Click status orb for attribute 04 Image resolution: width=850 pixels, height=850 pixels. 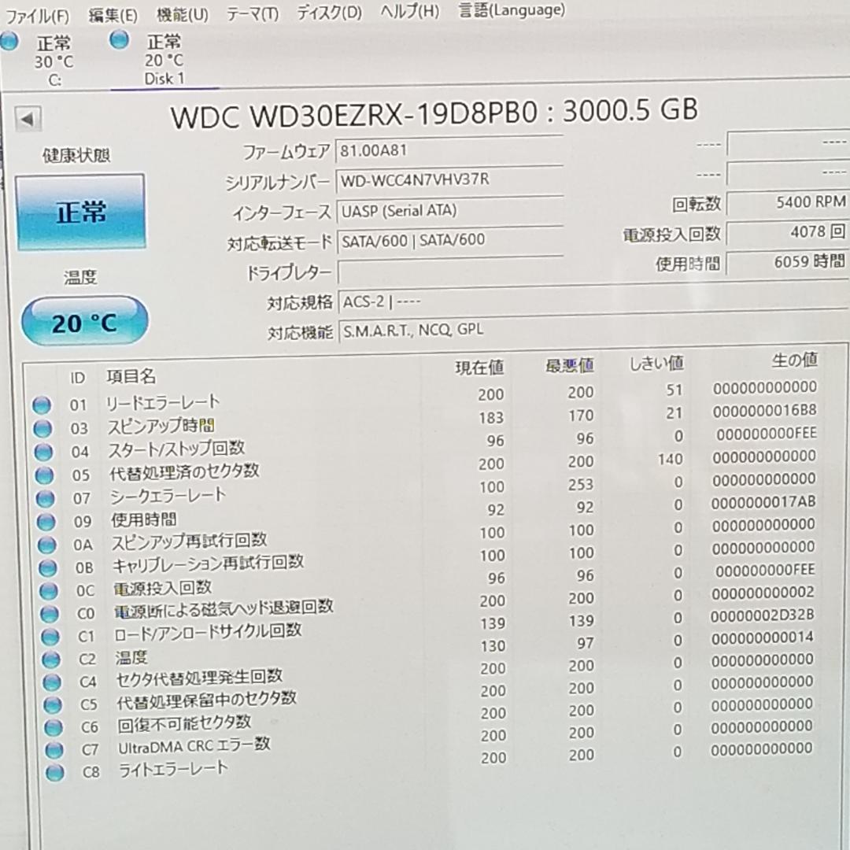tap(43, 452)
